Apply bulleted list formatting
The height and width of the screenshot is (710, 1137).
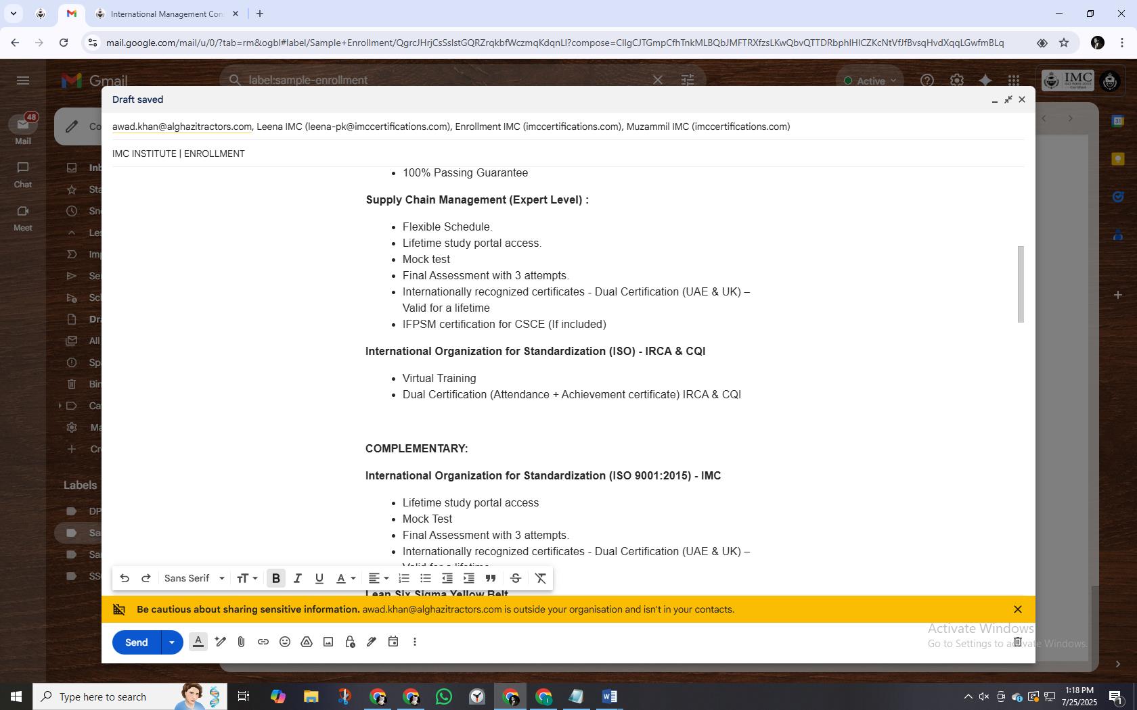click(x=426, y=578)
